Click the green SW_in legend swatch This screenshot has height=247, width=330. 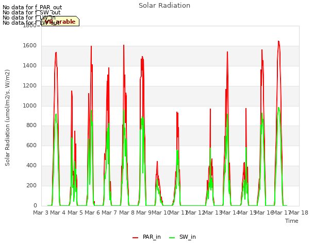tap(172, 238)
